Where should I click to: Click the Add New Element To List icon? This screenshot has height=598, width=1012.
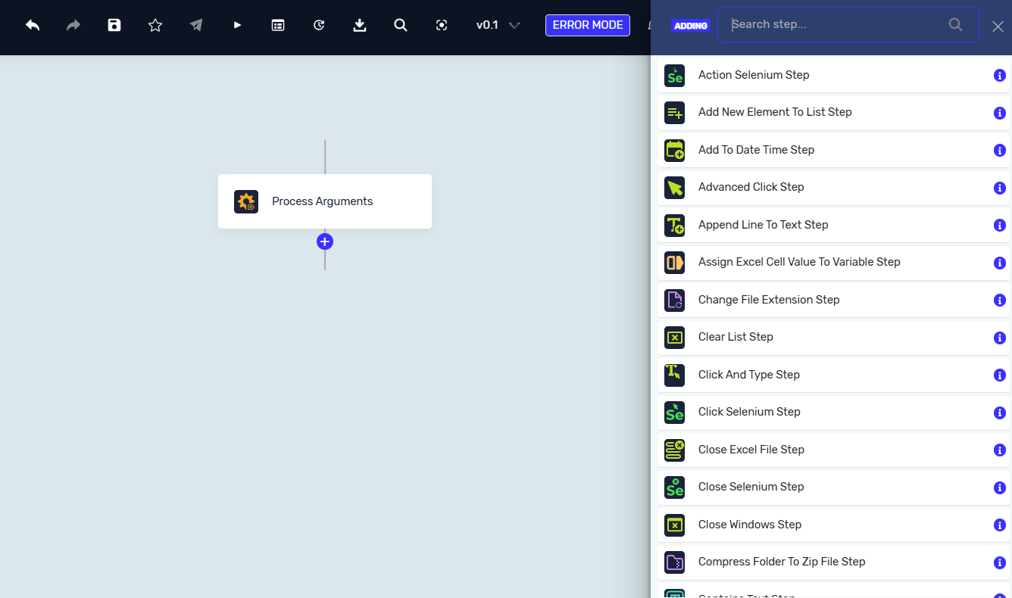point(674,113)
